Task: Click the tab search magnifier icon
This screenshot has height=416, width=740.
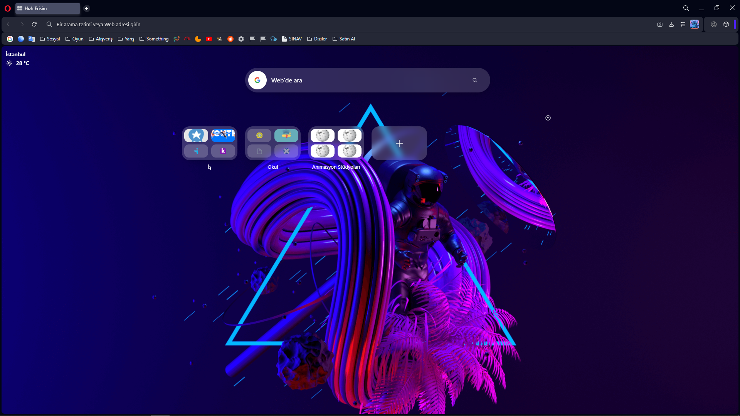Action: click(x=686, y=8)
